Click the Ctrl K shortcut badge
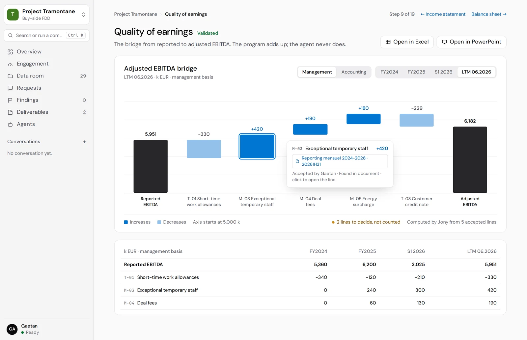Image resolution: width=527 pixels, height=340 pixels. pyautogui.click(x=76, y=35)
